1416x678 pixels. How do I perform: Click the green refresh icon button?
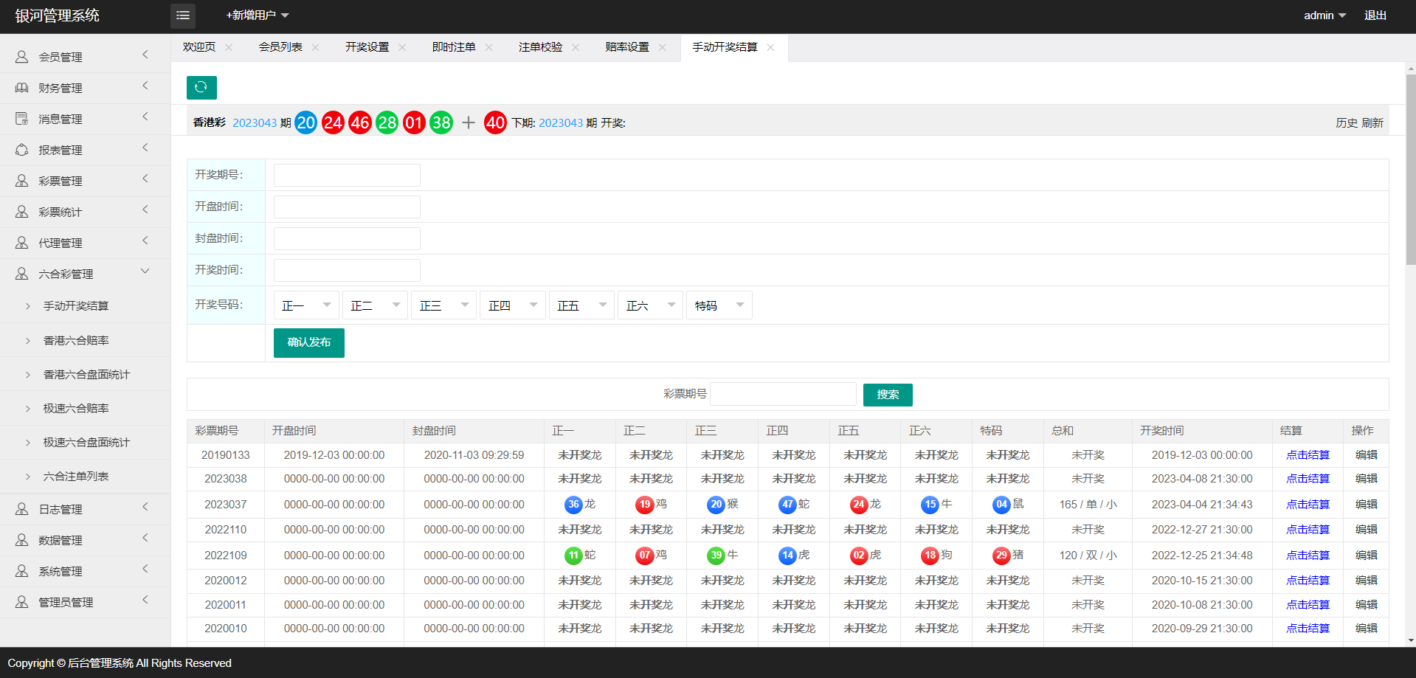coord(201,87)
